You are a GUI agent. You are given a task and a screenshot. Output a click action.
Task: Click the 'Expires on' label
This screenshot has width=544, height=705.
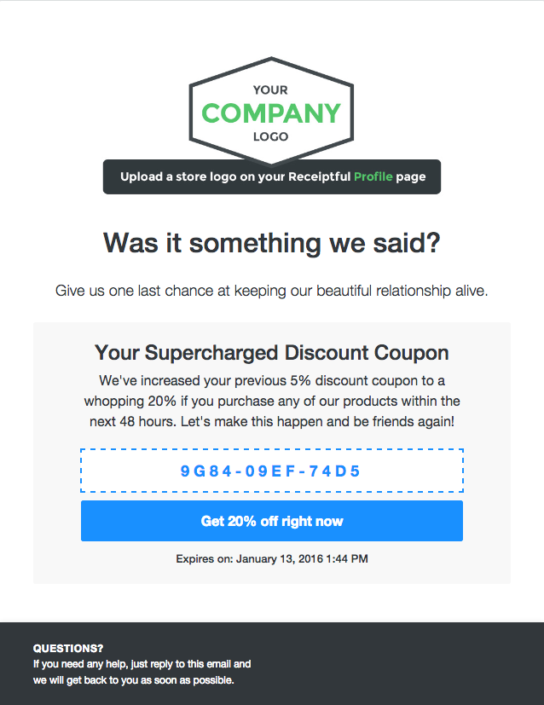[x=203, y=559]
